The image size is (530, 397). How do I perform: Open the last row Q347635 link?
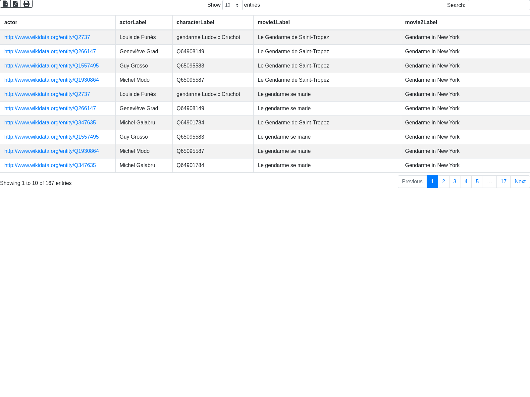pos(50,165)
